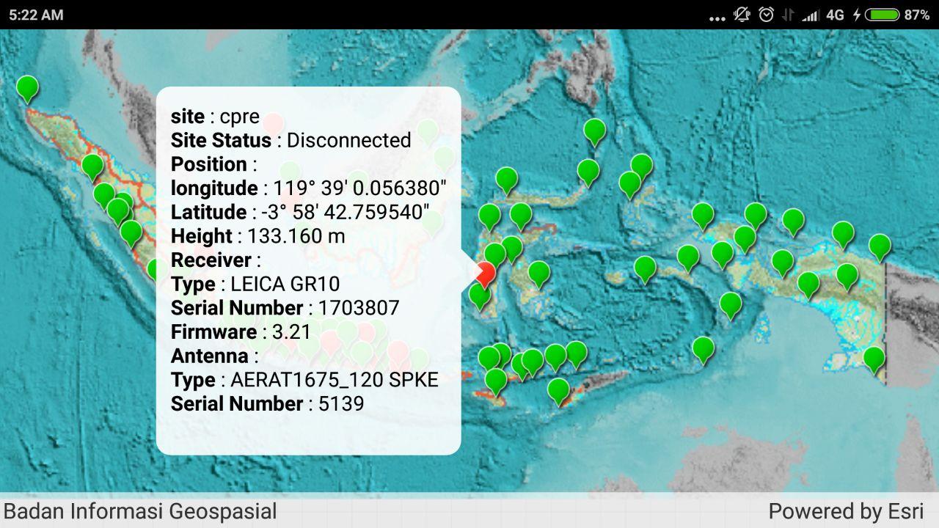The width and height of the screenshot is (939, 528).
Task: Tap the "Firmware : 3.21" line
Action: [241, 332]
